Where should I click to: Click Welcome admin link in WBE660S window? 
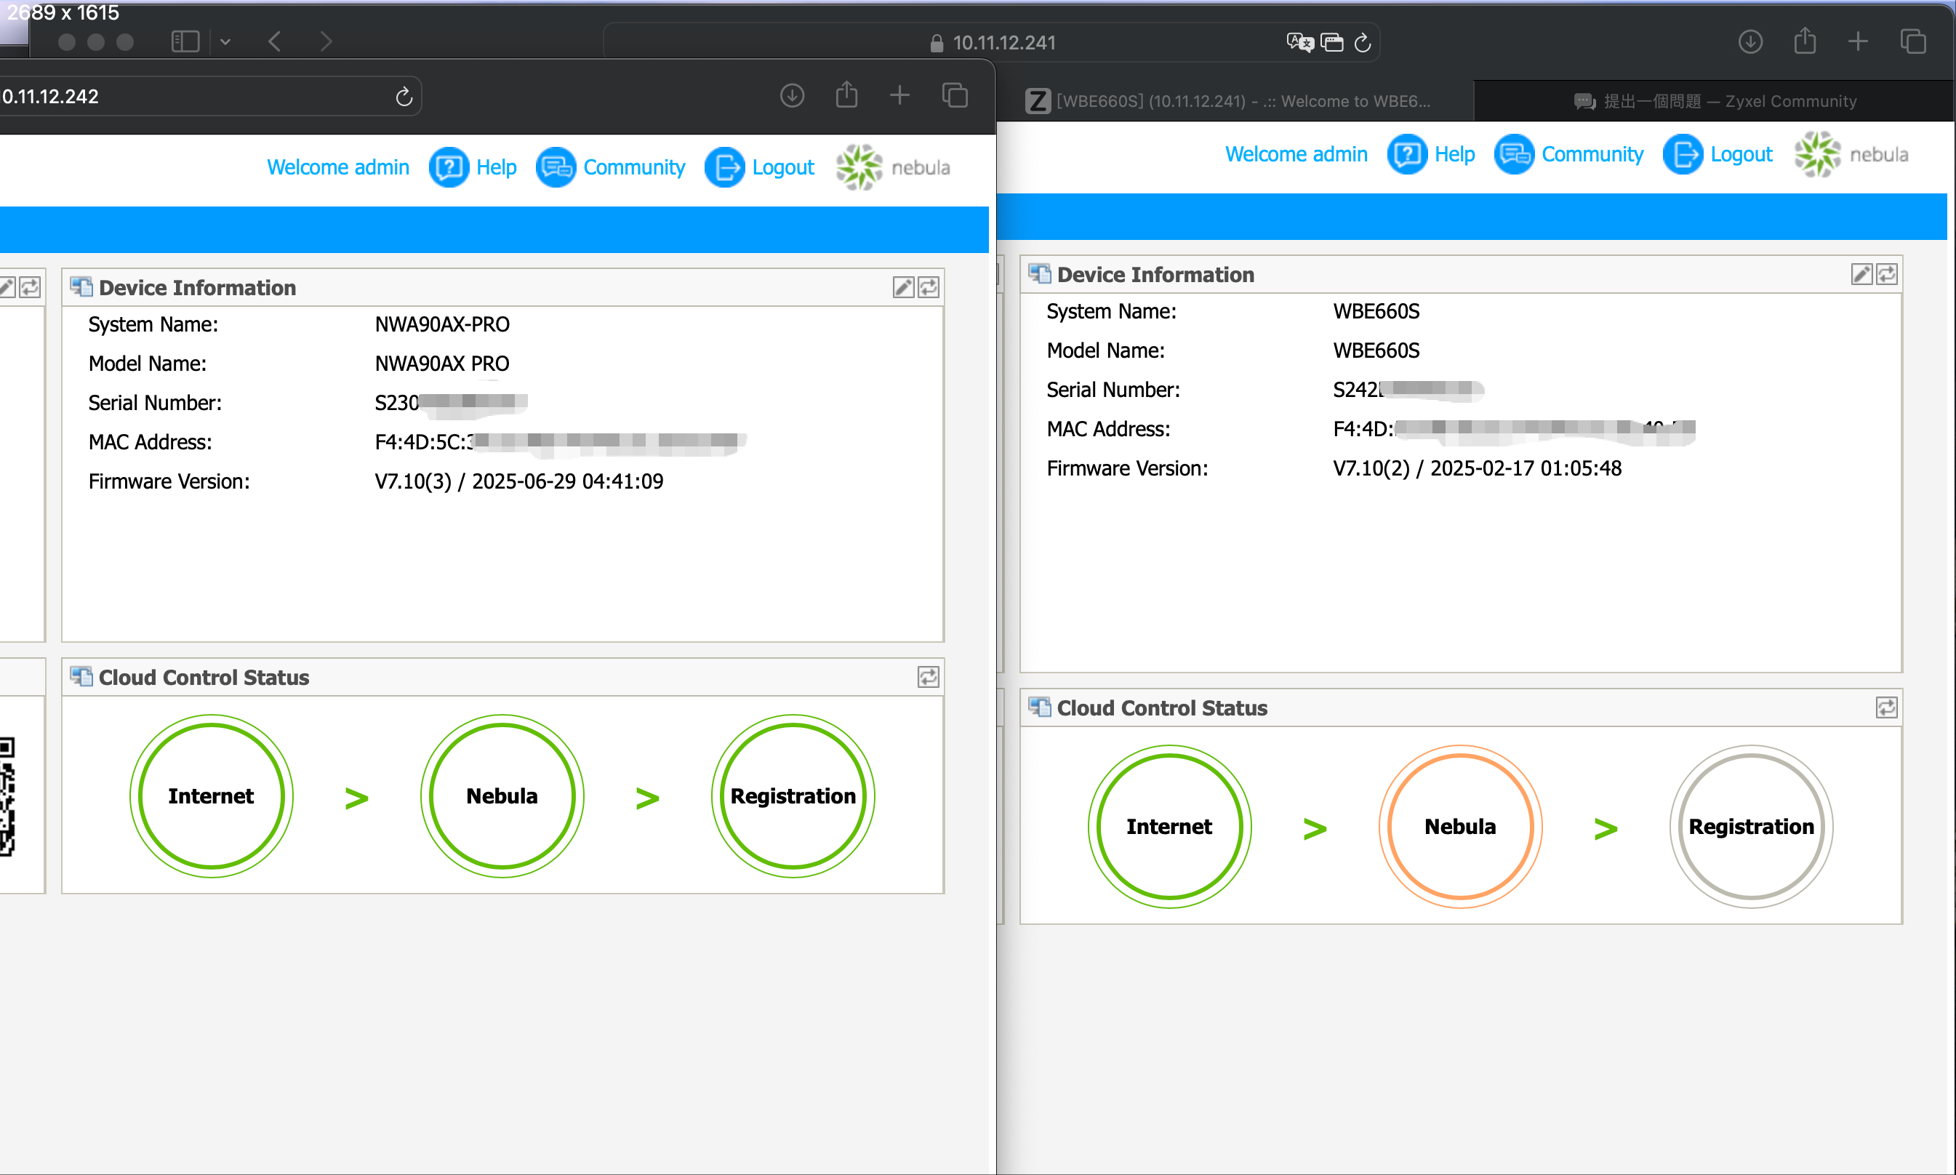[x=1296, y=154]
